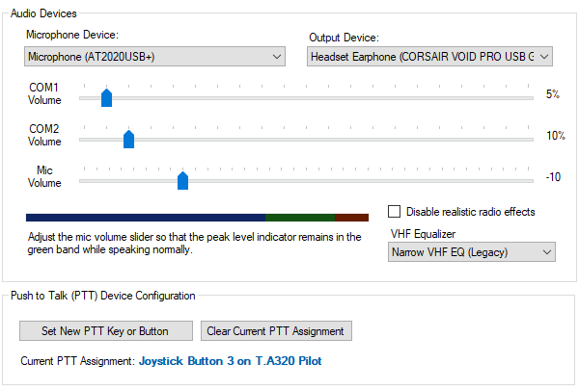Click the blue section of the peak level bar
This screenshot has height=390, width=579.
click(x=145, y=218)
